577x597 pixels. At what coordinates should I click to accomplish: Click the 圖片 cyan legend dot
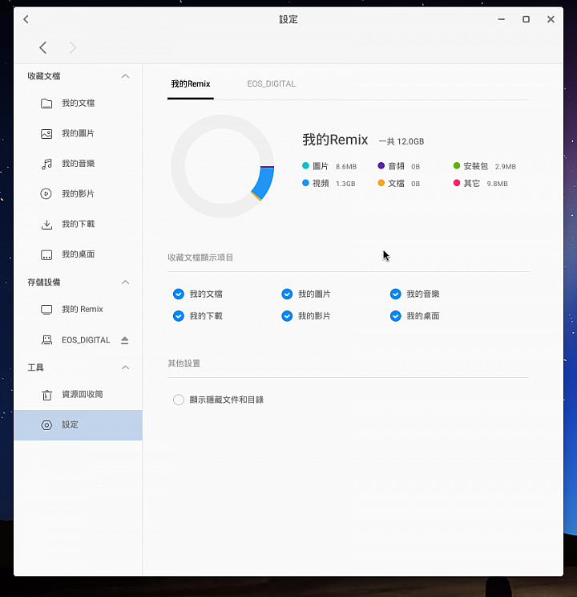pyautogui.click(x=305, y=165)
